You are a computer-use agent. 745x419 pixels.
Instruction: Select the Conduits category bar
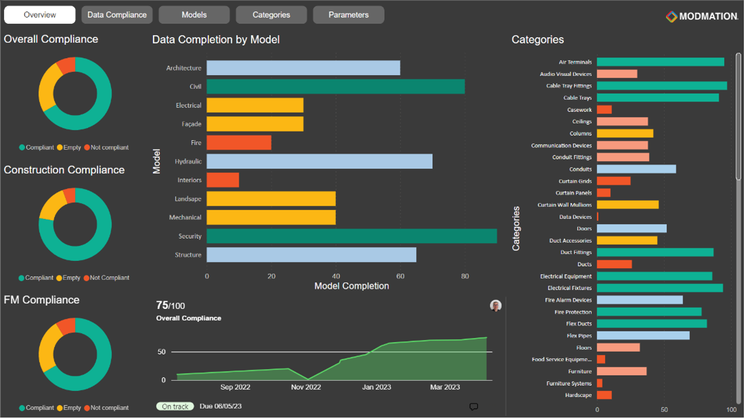[x=637, y=169]
